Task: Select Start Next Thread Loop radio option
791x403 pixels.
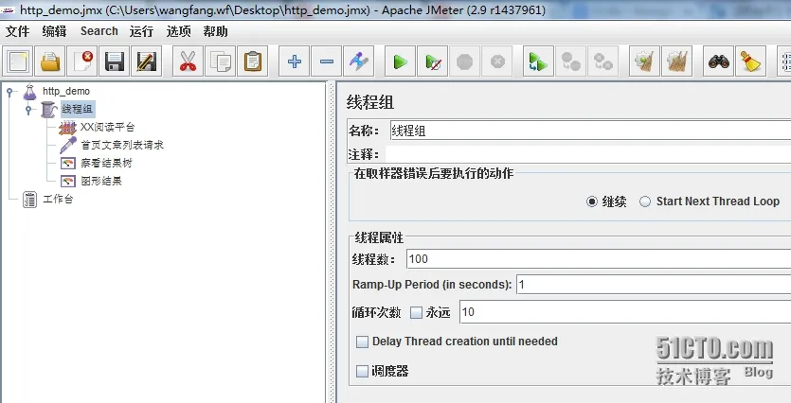Action: pos(645,201)
